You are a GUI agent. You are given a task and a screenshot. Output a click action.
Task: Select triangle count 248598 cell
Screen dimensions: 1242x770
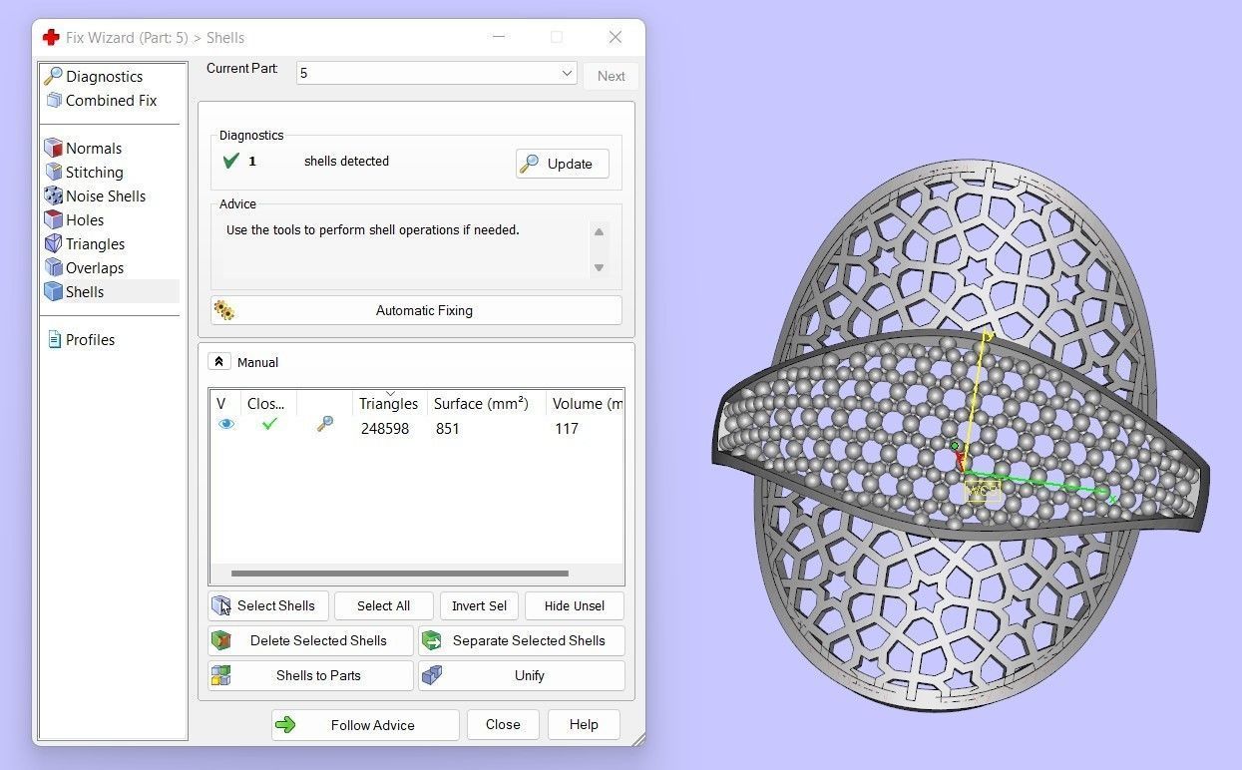pyautogui.click(x=385, y=429)
